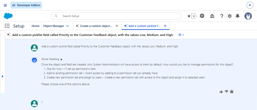This screenshot has height=110, width=257.
Task: Expand the left sidebar arrow
Action: [x=3, y=76]
